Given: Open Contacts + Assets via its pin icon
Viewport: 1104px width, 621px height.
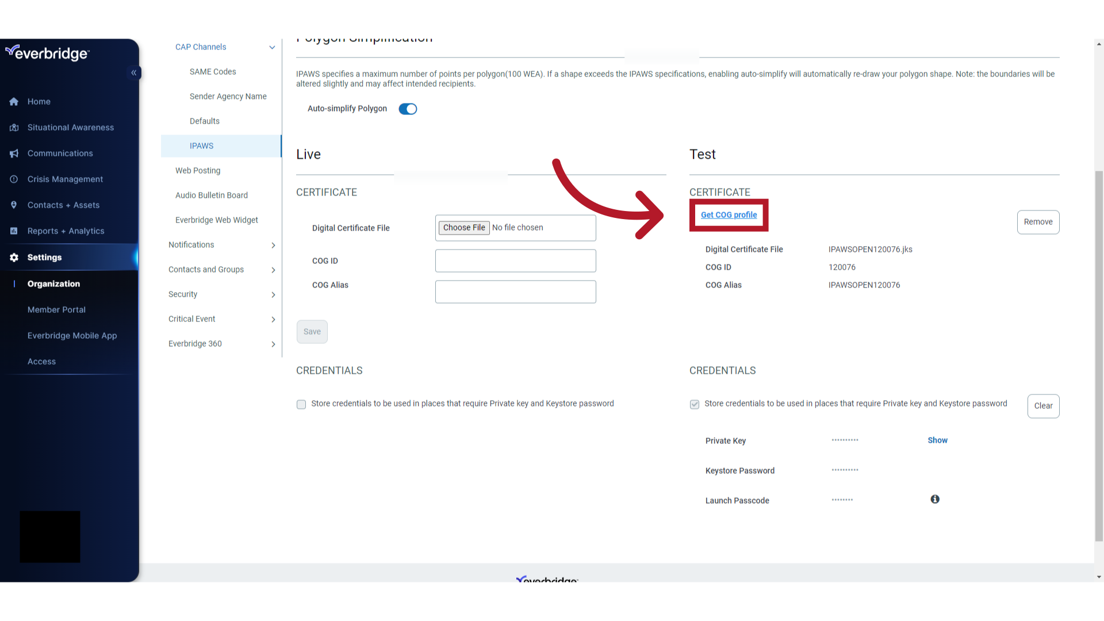Looking at the screenshot, I should tap(14, 205).
